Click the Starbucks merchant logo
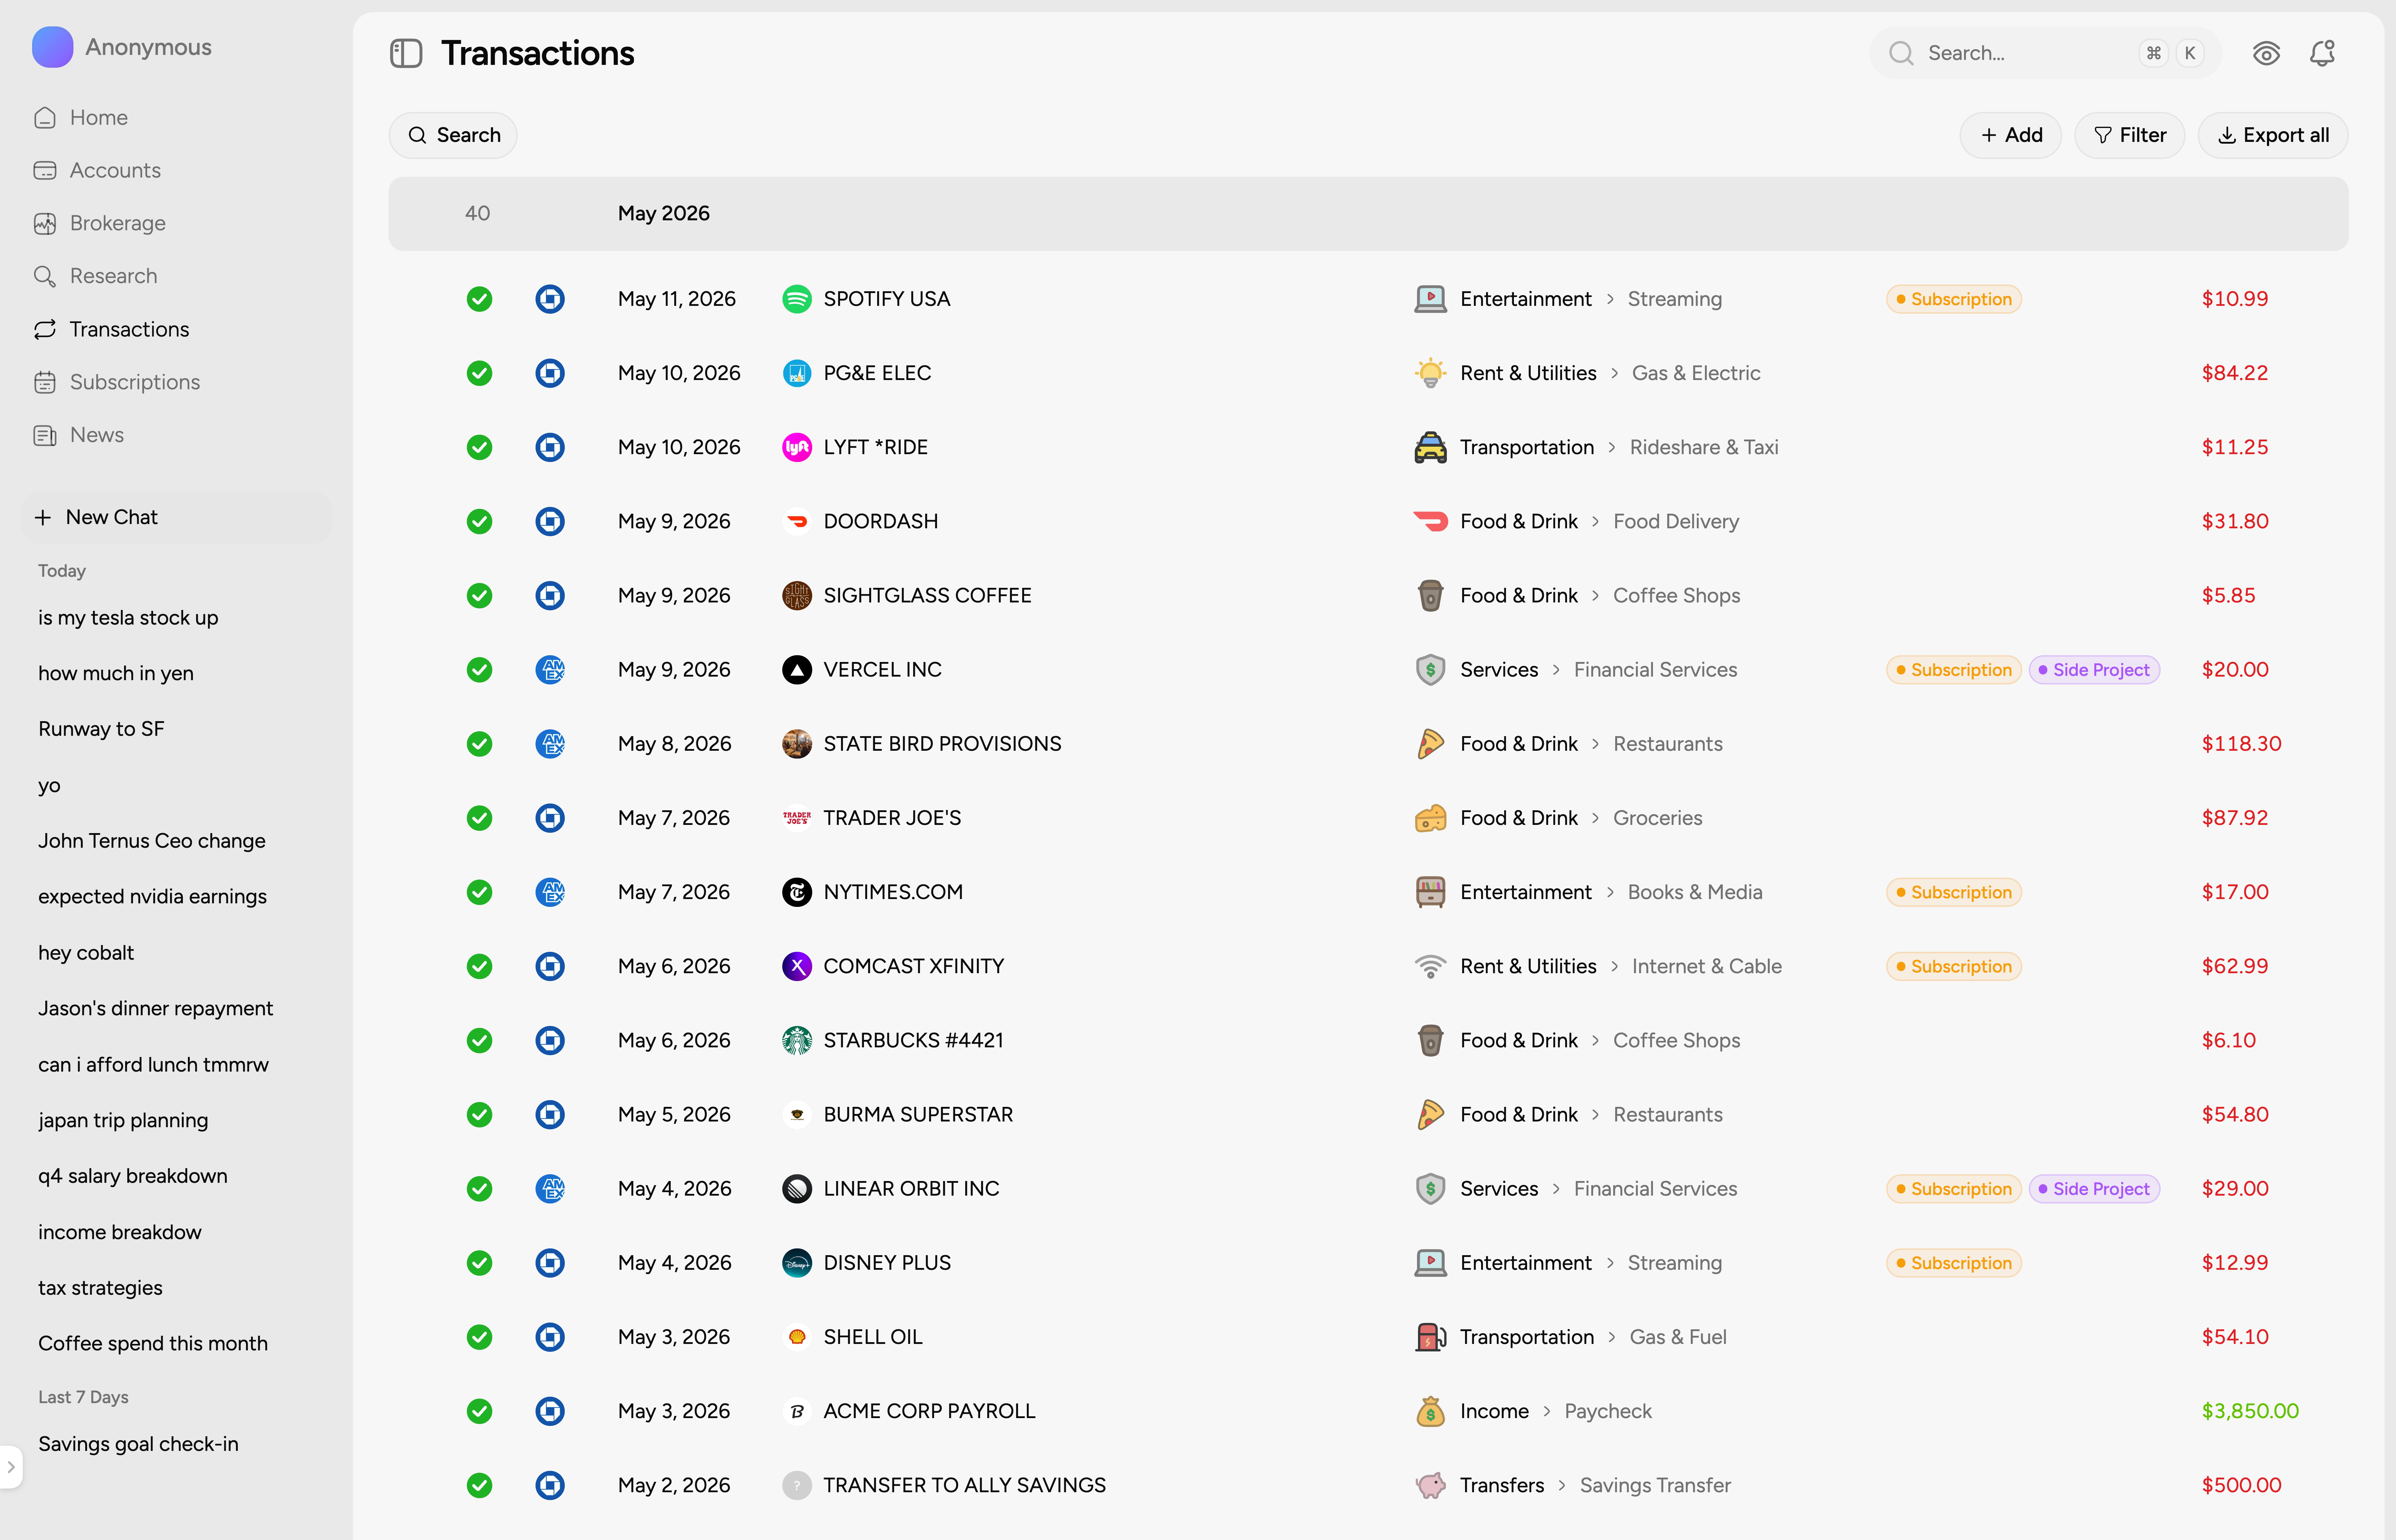Viewport: 2396px width, 1540px height. click(796, 1040)
